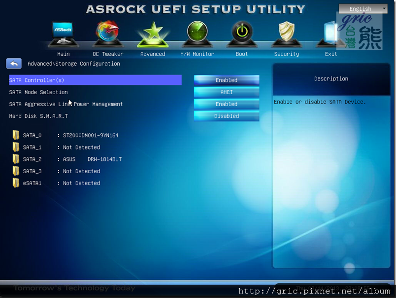
Task: Click the SATA_1 folder icon
Action: click(16, 147)
